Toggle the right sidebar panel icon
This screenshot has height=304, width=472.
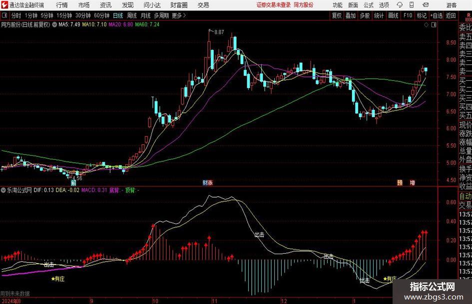434,25
